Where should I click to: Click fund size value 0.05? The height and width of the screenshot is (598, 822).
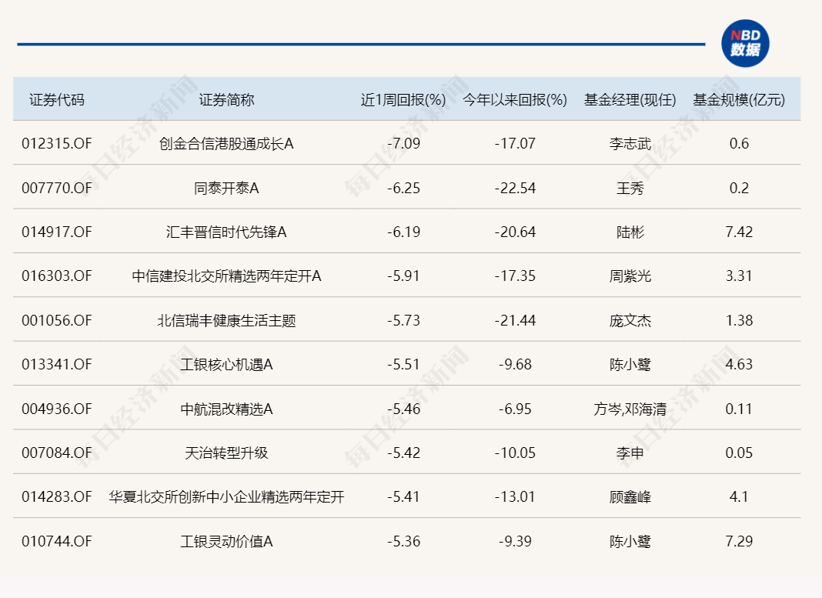pos(739,453)
